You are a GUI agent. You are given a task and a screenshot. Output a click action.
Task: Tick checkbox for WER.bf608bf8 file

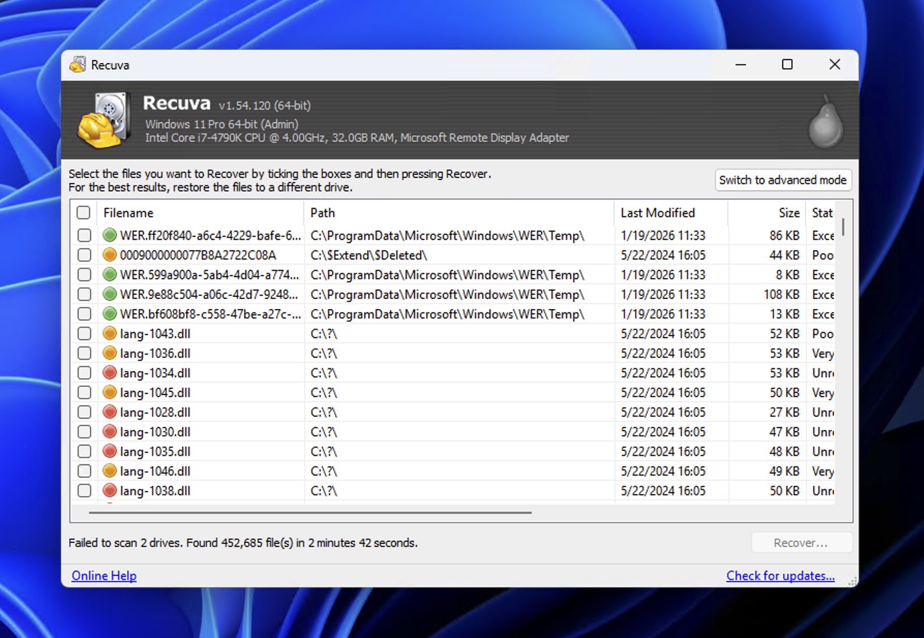84,314
